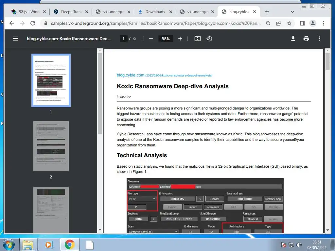Open PDF viewer more actions menu

tap(319, 39)
